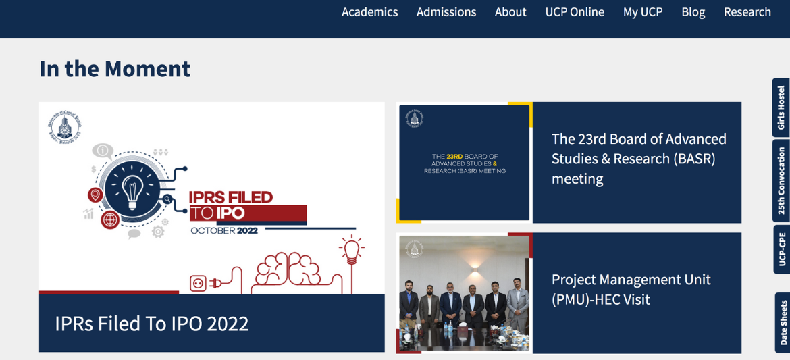Click the red globe icon in banner
Viewport: 790px width, 360px height.
(110, 220)
